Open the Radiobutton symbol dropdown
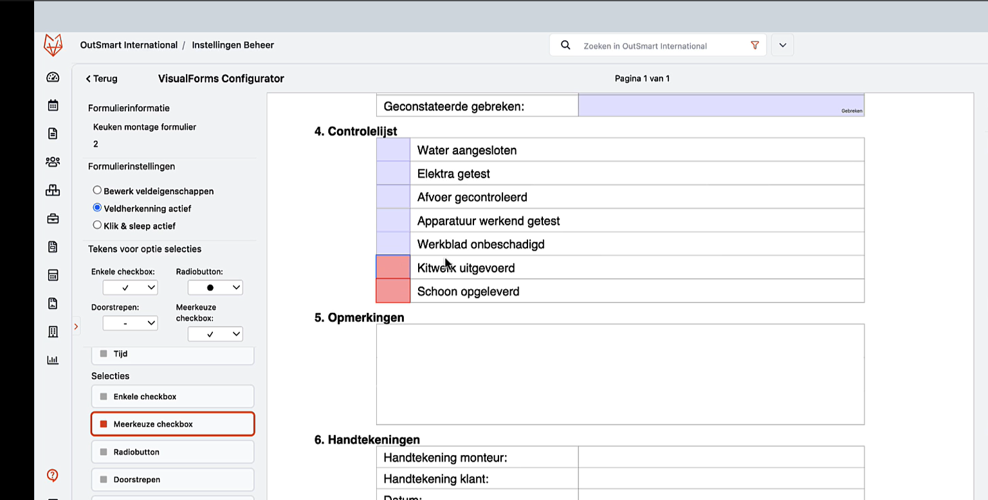988x500 pixels. click(215, 287)
